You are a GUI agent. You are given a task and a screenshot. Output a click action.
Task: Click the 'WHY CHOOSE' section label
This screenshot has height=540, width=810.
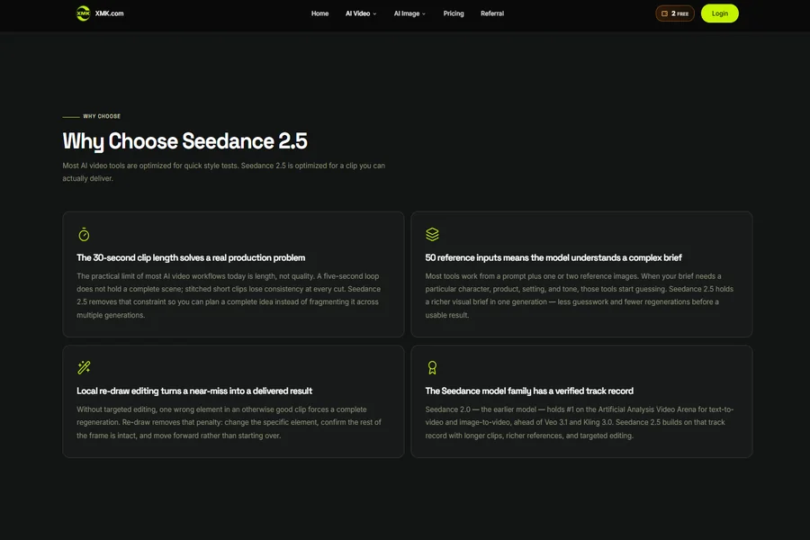[x=102, y=116]
